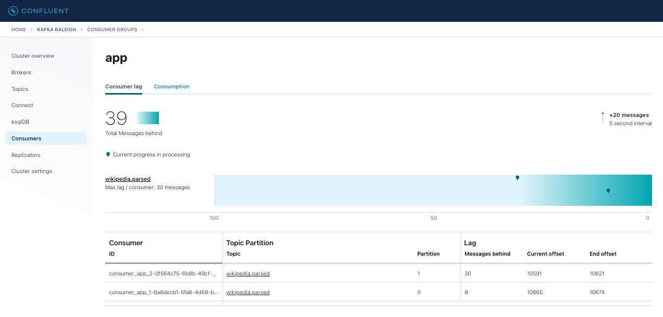Click the Messages behind column header
This screenshot has width=663, height=317.
[x=487, y=254]
